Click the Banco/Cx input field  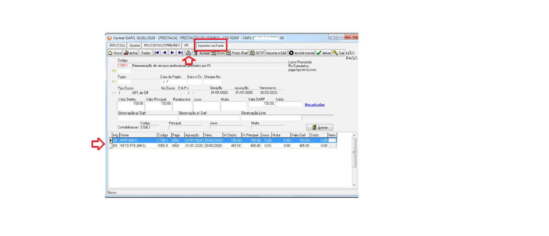pos(195,82)
